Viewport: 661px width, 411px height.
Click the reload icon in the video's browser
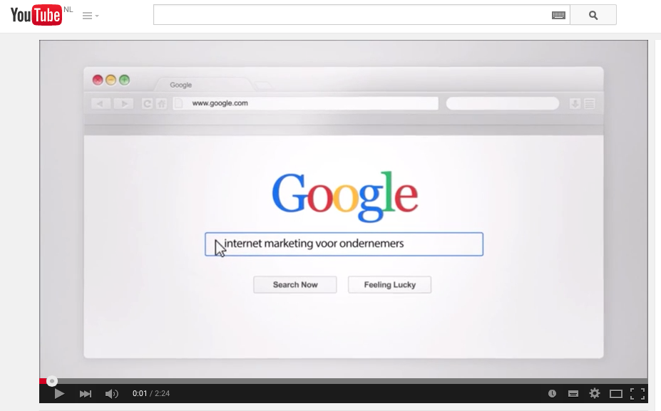pos(147,103)
